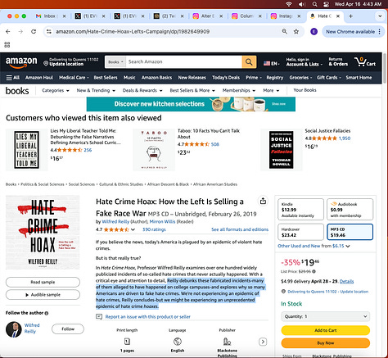This screenshot has width=388, height=358.
Task: Open Wilfred Reilly author profile photo
Action: tap(14, 329)
